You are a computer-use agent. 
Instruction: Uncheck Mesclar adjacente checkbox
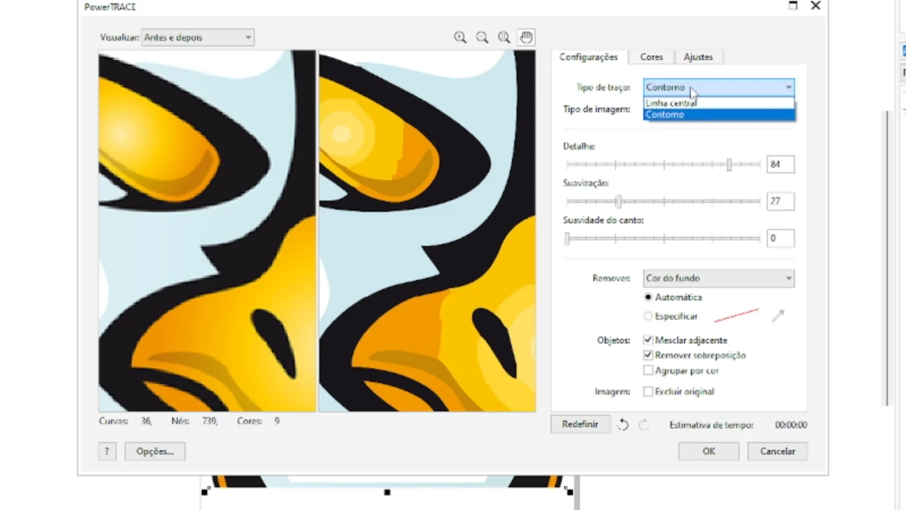(648, 340)
